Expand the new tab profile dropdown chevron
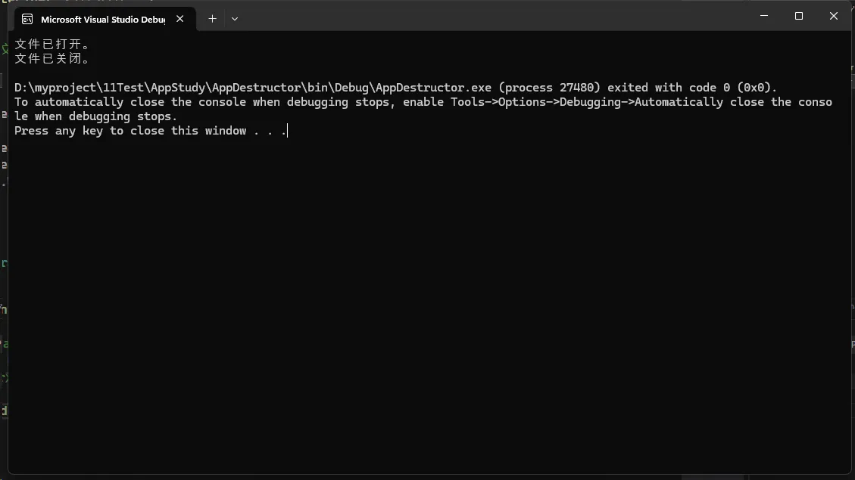The height and width of the screenshot is (480, 855). 235,18
